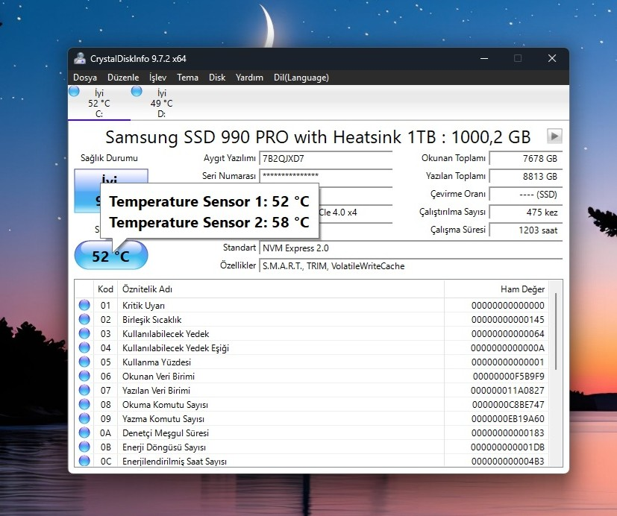Click the masked Seri Numarası field
Image resolution: width=617 pixels, height=516 pixels.
(326, 176)
